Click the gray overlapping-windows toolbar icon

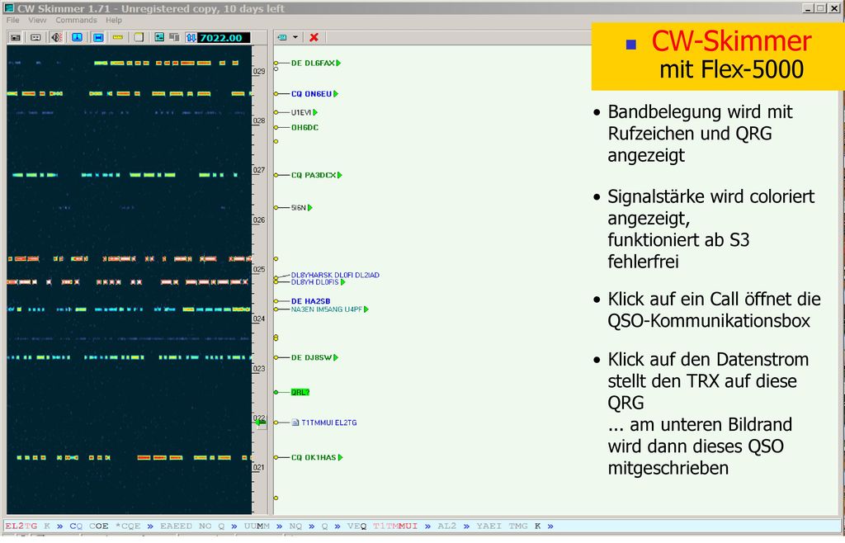[x=174, y=37]
